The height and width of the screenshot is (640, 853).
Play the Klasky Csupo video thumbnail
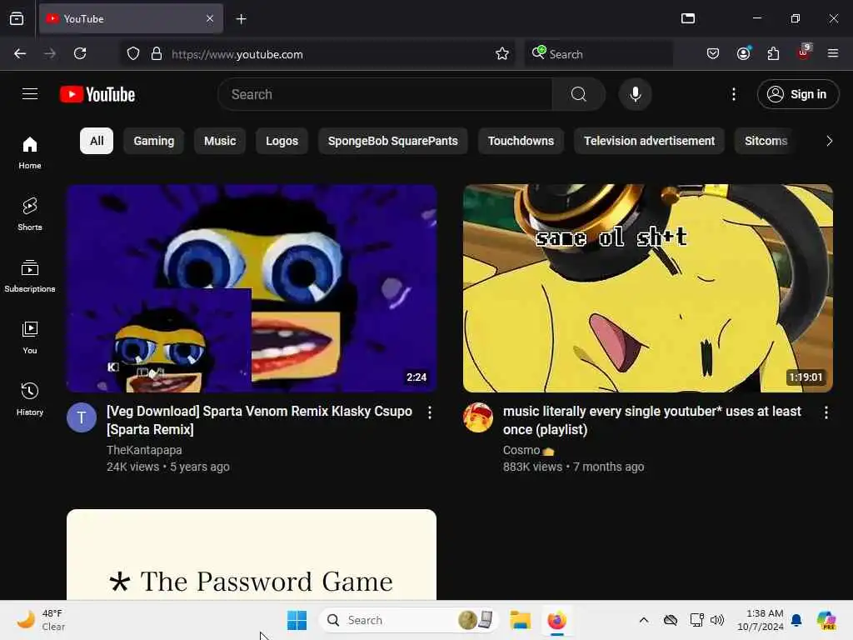click(x=252, y=287)
